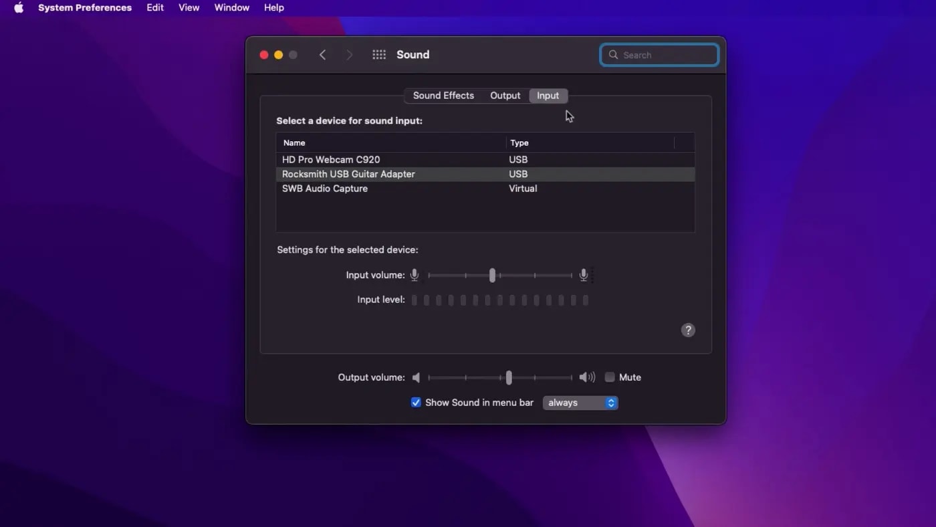This screenshot has width=936, height=527.
Task: Uncheck Show Sound in menu bar
Action: (x=416, y=403)
